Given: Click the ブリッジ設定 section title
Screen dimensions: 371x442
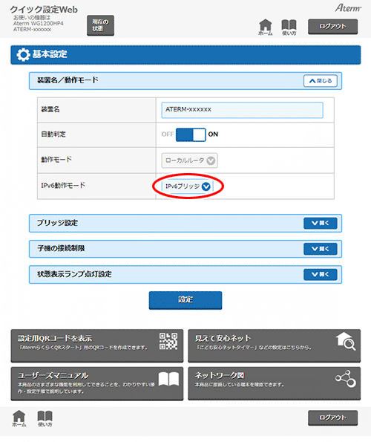Looking at the screenshot, I should click(x=57, y=223).
